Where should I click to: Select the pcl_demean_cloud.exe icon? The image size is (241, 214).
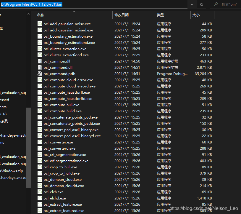40,180
